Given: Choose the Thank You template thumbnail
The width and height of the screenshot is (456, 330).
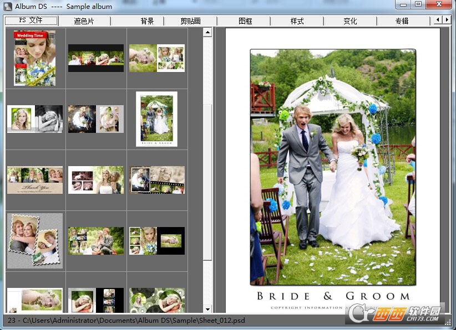Looking at the screenshot, I should pyautogui.click(x=34, y=181).
